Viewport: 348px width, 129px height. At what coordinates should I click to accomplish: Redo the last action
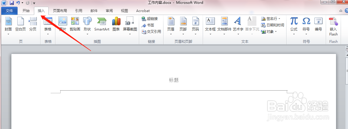28,3
